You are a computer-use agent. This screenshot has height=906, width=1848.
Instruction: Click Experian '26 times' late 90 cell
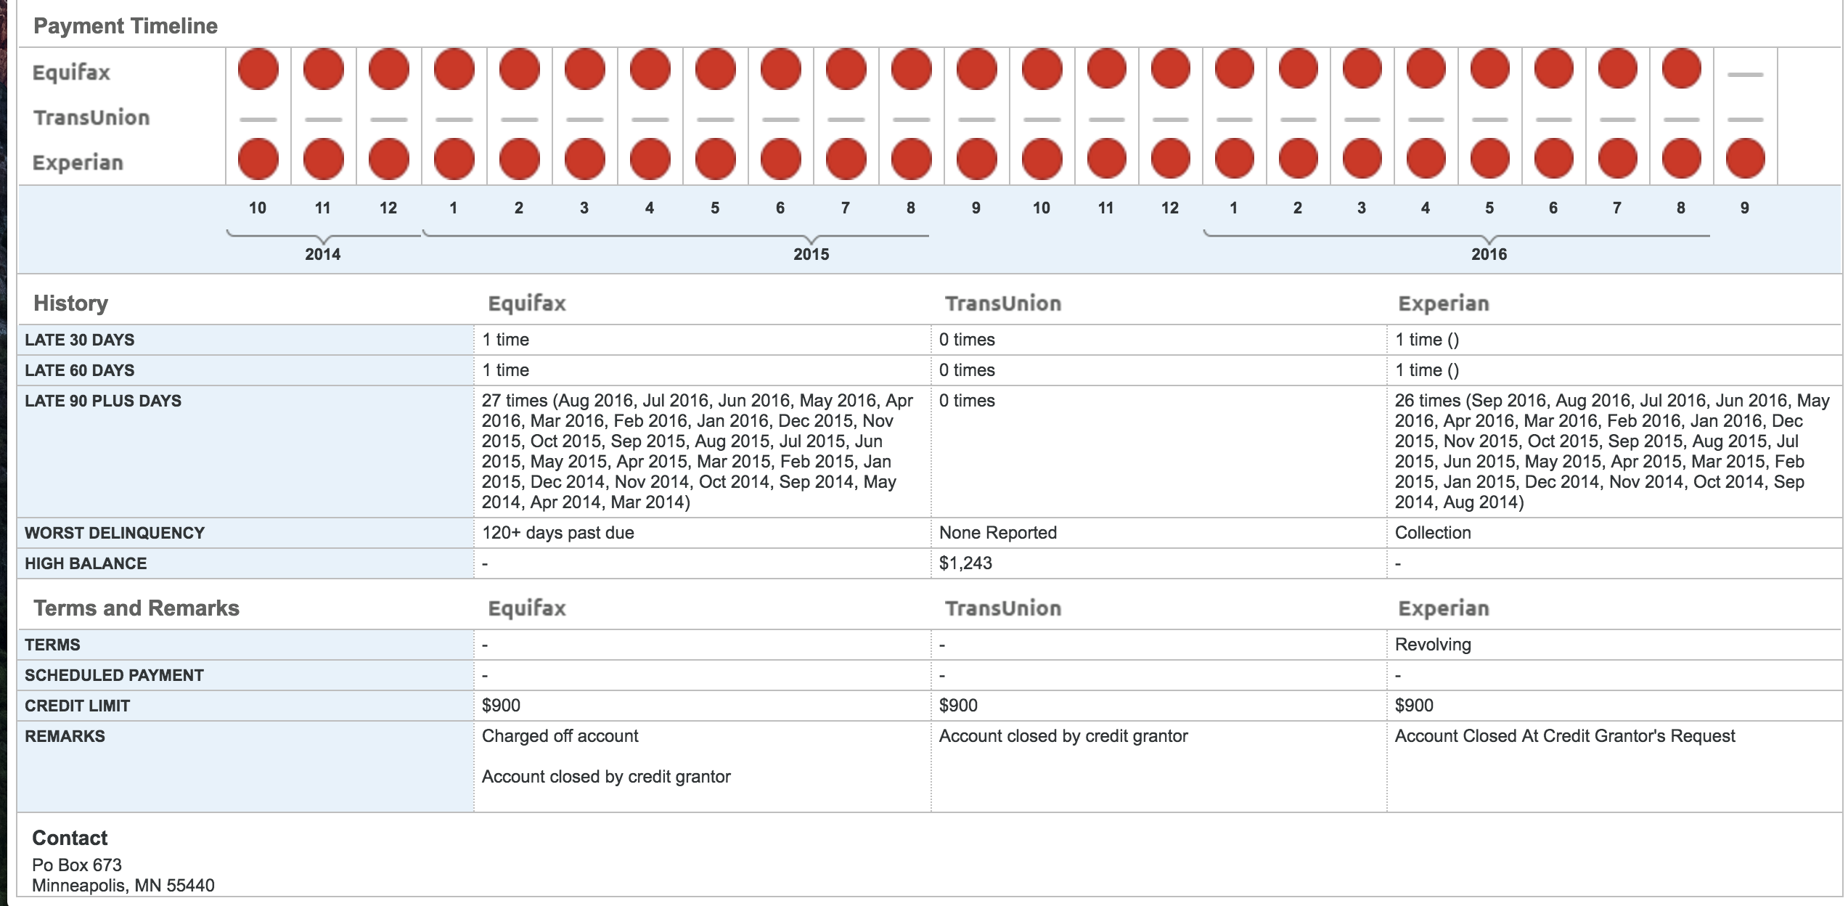(x=1612, y=451)
